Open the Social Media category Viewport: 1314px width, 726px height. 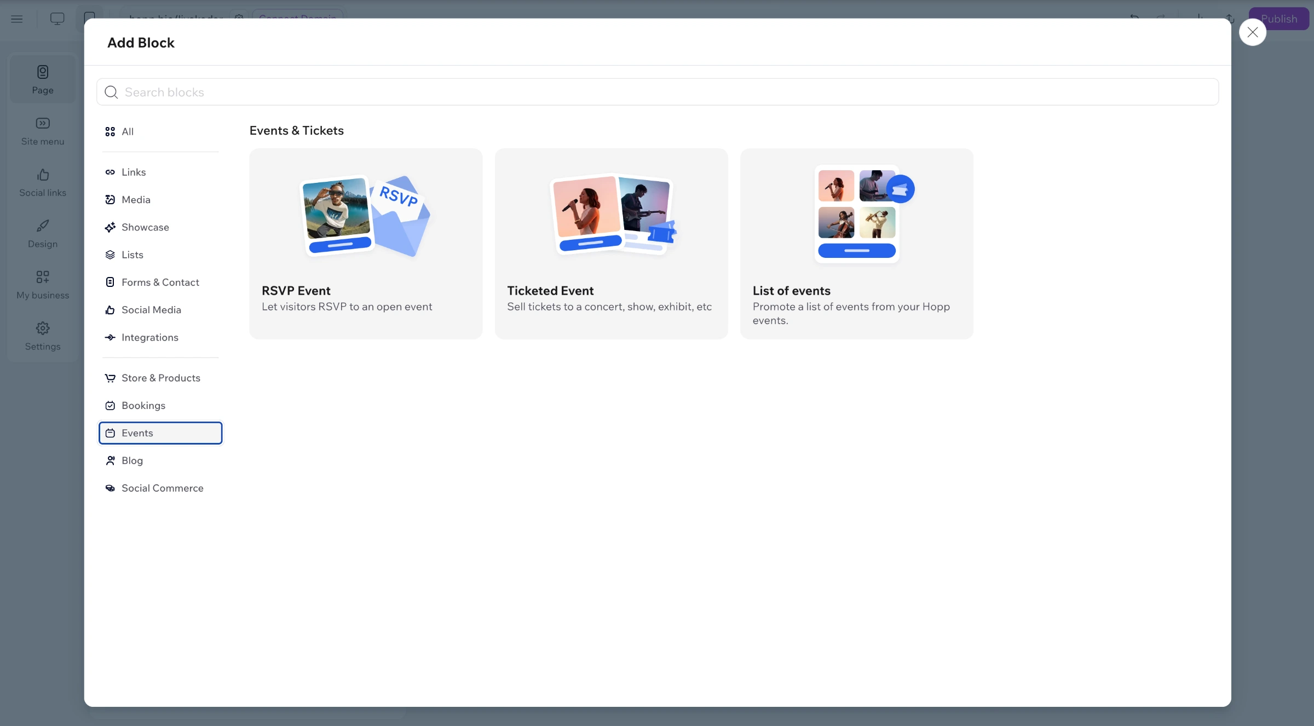pos(160,310)
